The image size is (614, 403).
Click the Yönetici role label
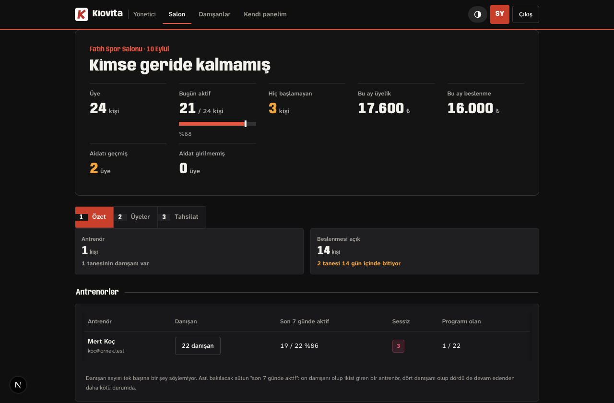(144, 14)
